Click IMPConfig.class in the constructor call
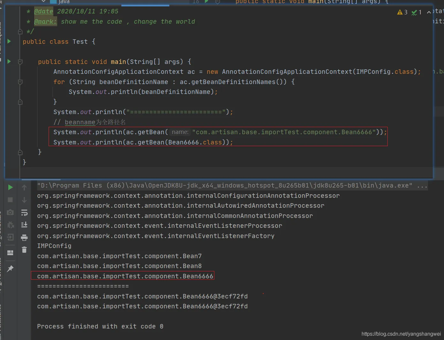 click(385, 72)
